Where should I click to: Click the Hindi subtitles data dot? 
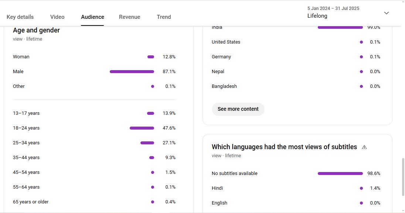[361, 188]
